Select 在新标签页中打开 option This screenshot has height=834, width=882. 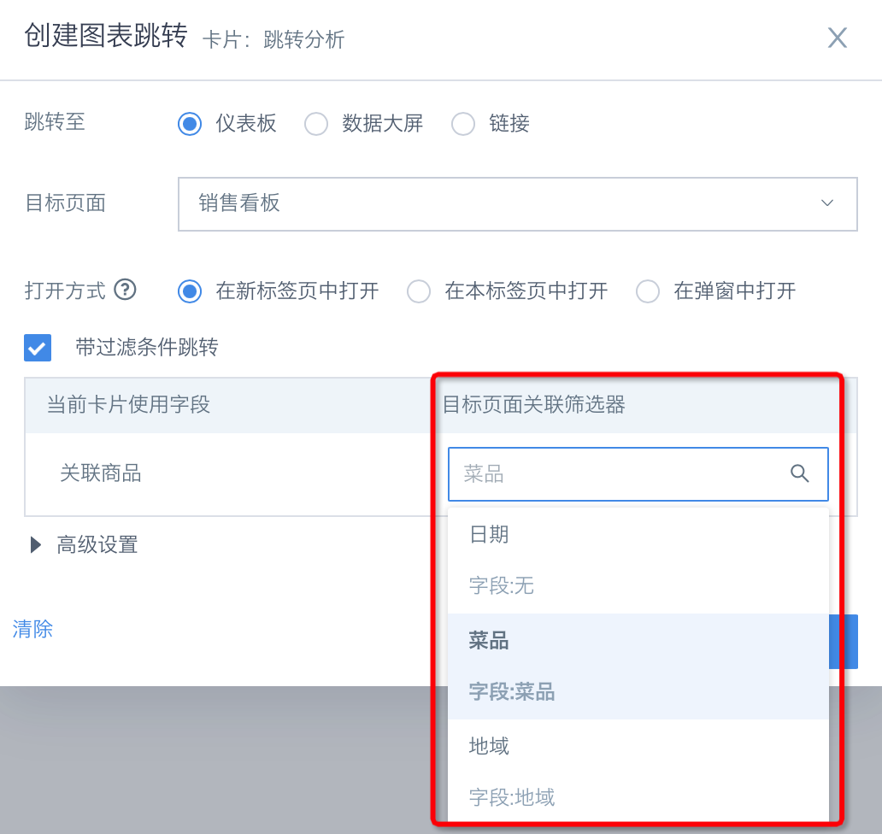190,291
